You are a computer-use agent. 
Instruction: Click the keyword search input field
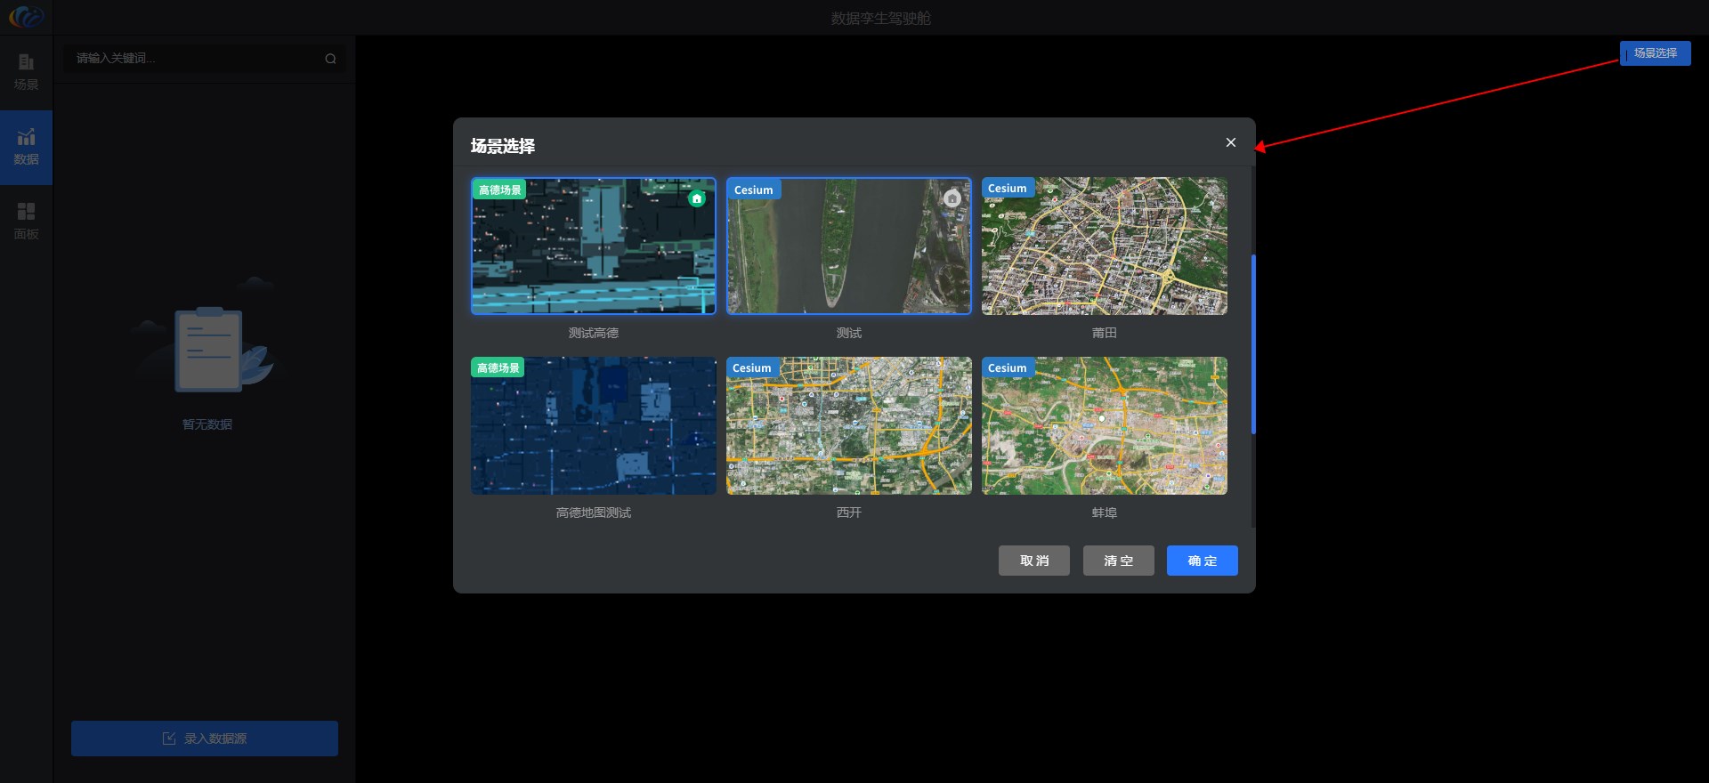[196, 59]
